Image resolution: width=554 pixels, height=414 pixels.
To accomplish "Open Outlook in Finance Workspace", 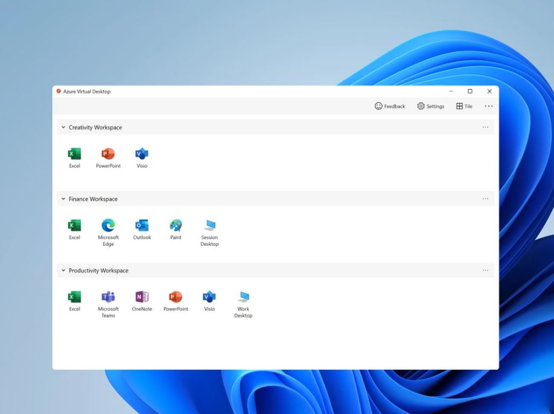I will (x=142, y=226).
